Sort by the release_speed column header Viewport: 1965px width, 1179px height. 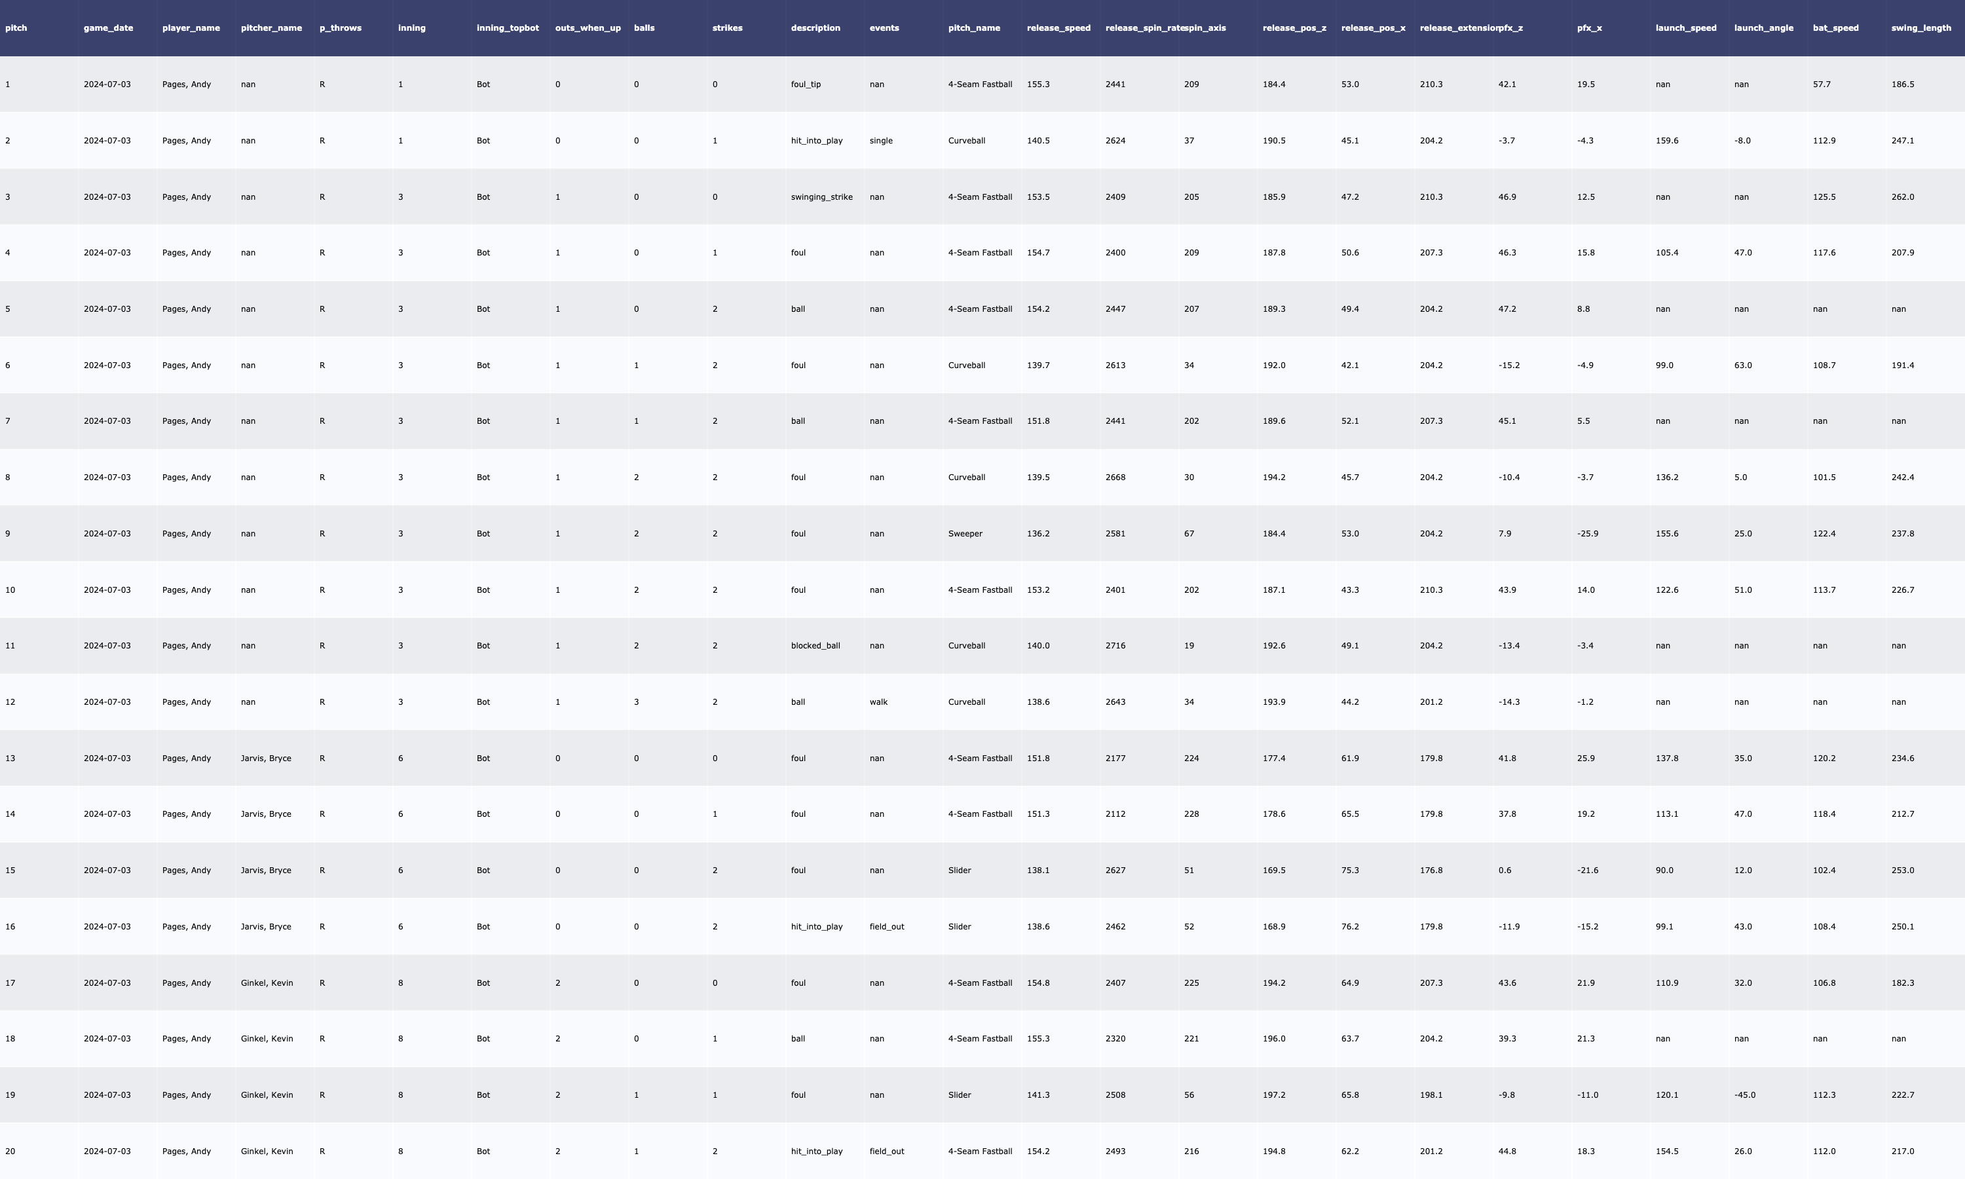[1058, 28]
